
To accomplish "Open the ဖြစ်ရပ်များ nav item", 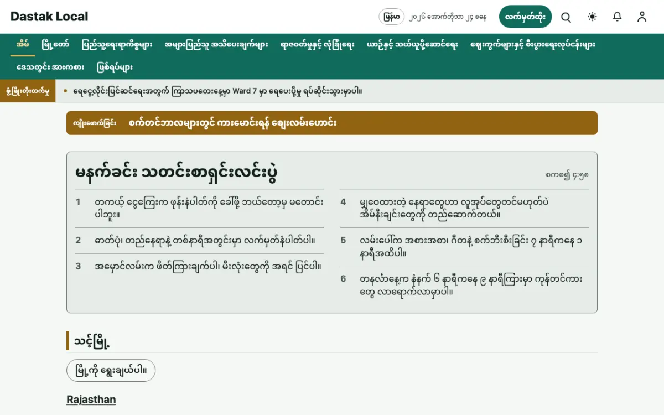I will pyautogui.click(x=115, y=68).
